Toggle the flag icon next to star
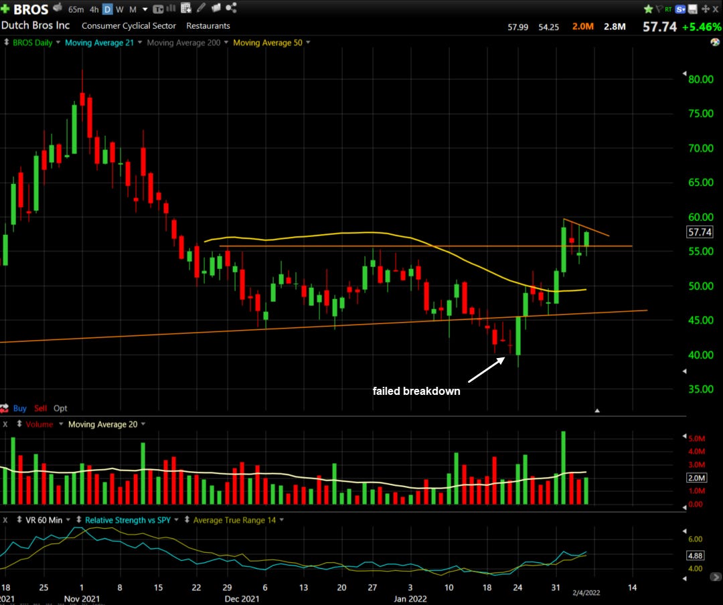Image resolution: width=723 pixels, height=605 pixels. coord(659,9)
